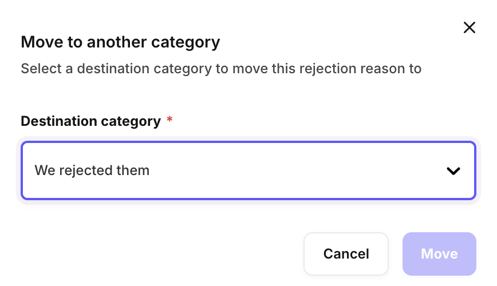Viewport: 497px width, 286px height.
Task: Focus the Destination category combo box
Action: pyautogui.click(x=248, y=170)
